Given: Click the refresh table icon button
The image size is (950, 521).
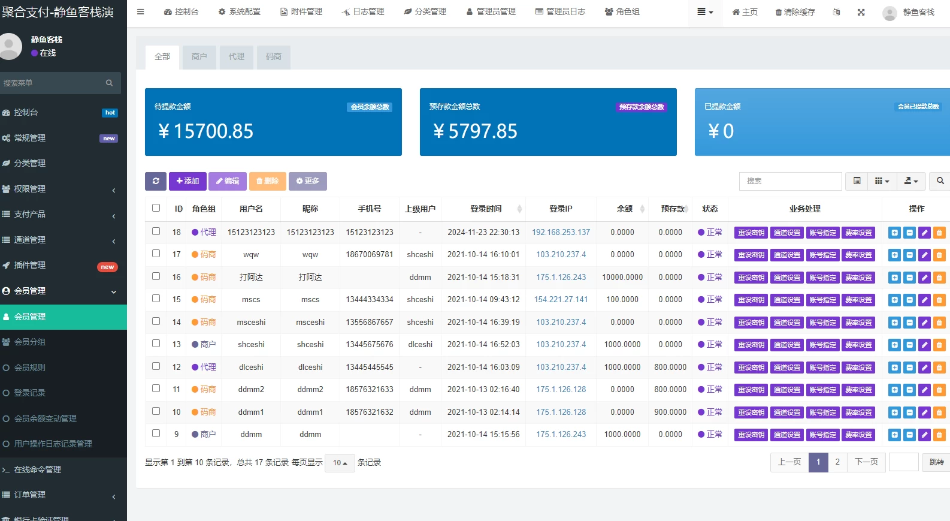Looking at the screenshot, I should point(156,181).
